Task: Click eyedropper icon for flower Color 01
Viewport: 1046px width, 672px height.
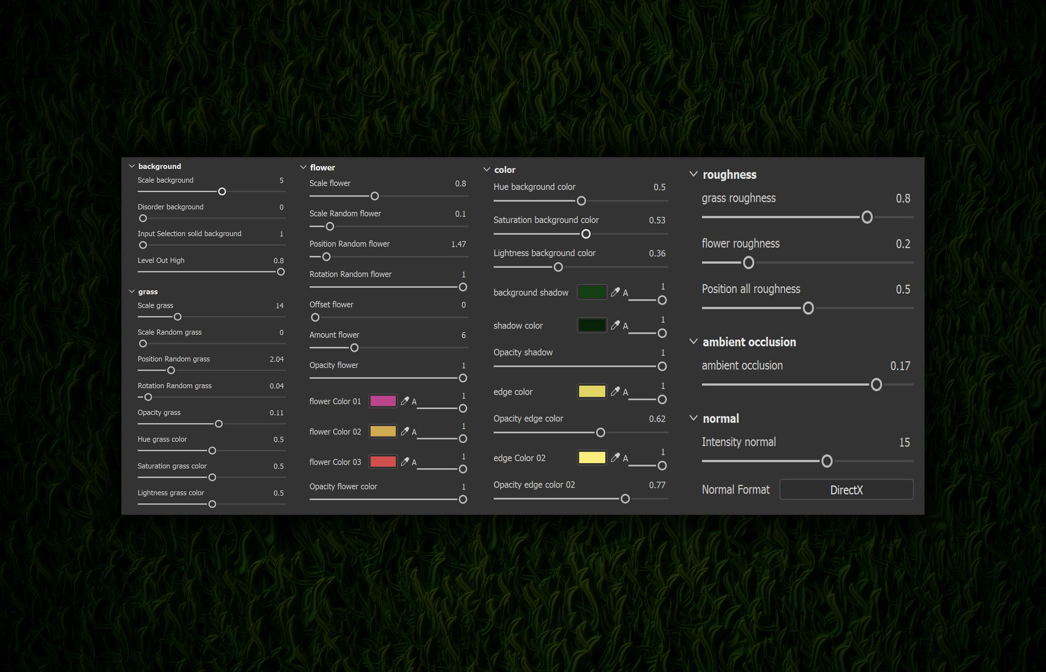Action: coord(405,401)
